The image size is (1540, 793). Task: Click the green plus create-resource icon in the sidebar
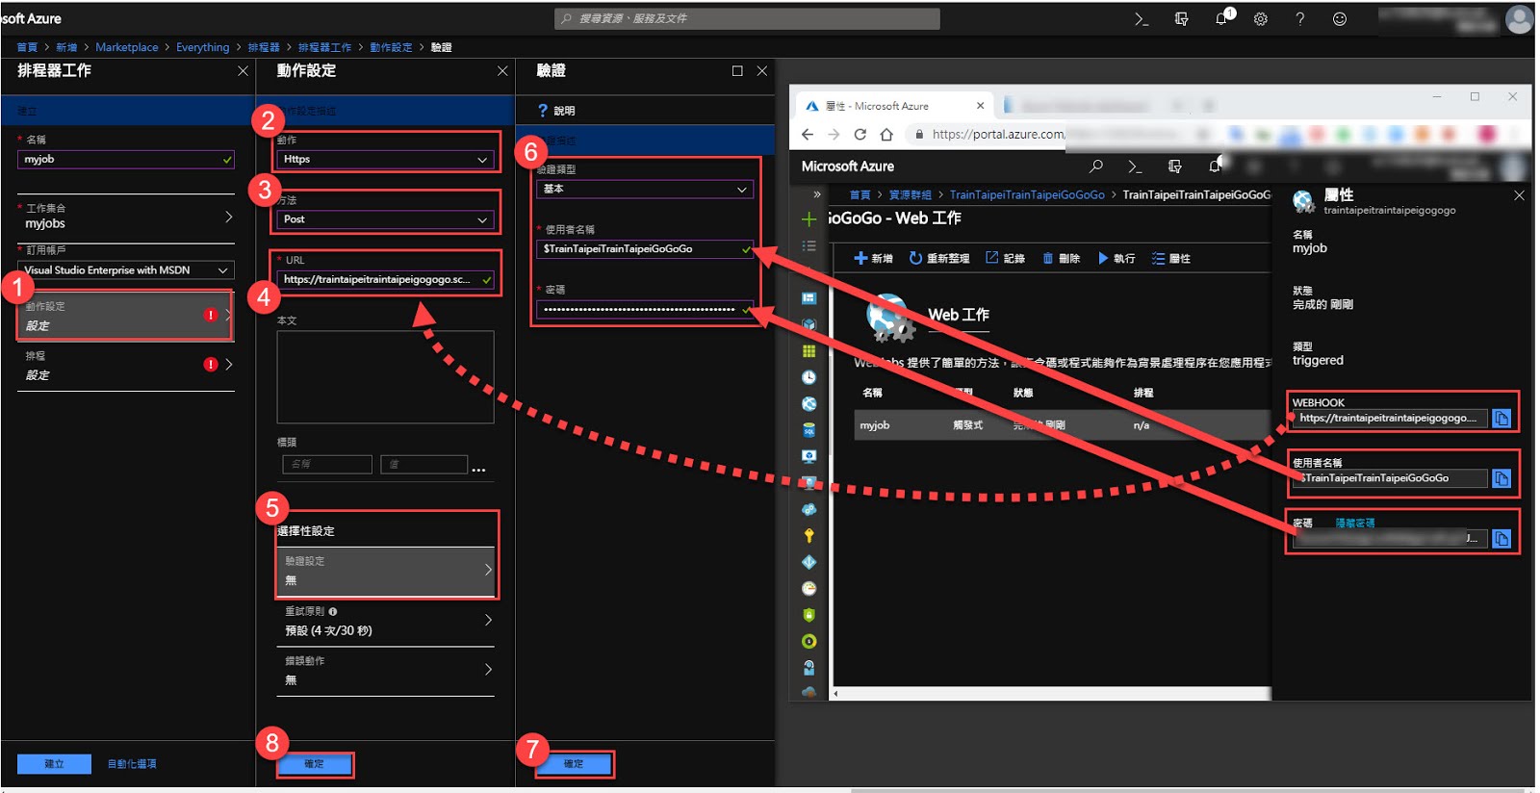click(x=808, y=219)
